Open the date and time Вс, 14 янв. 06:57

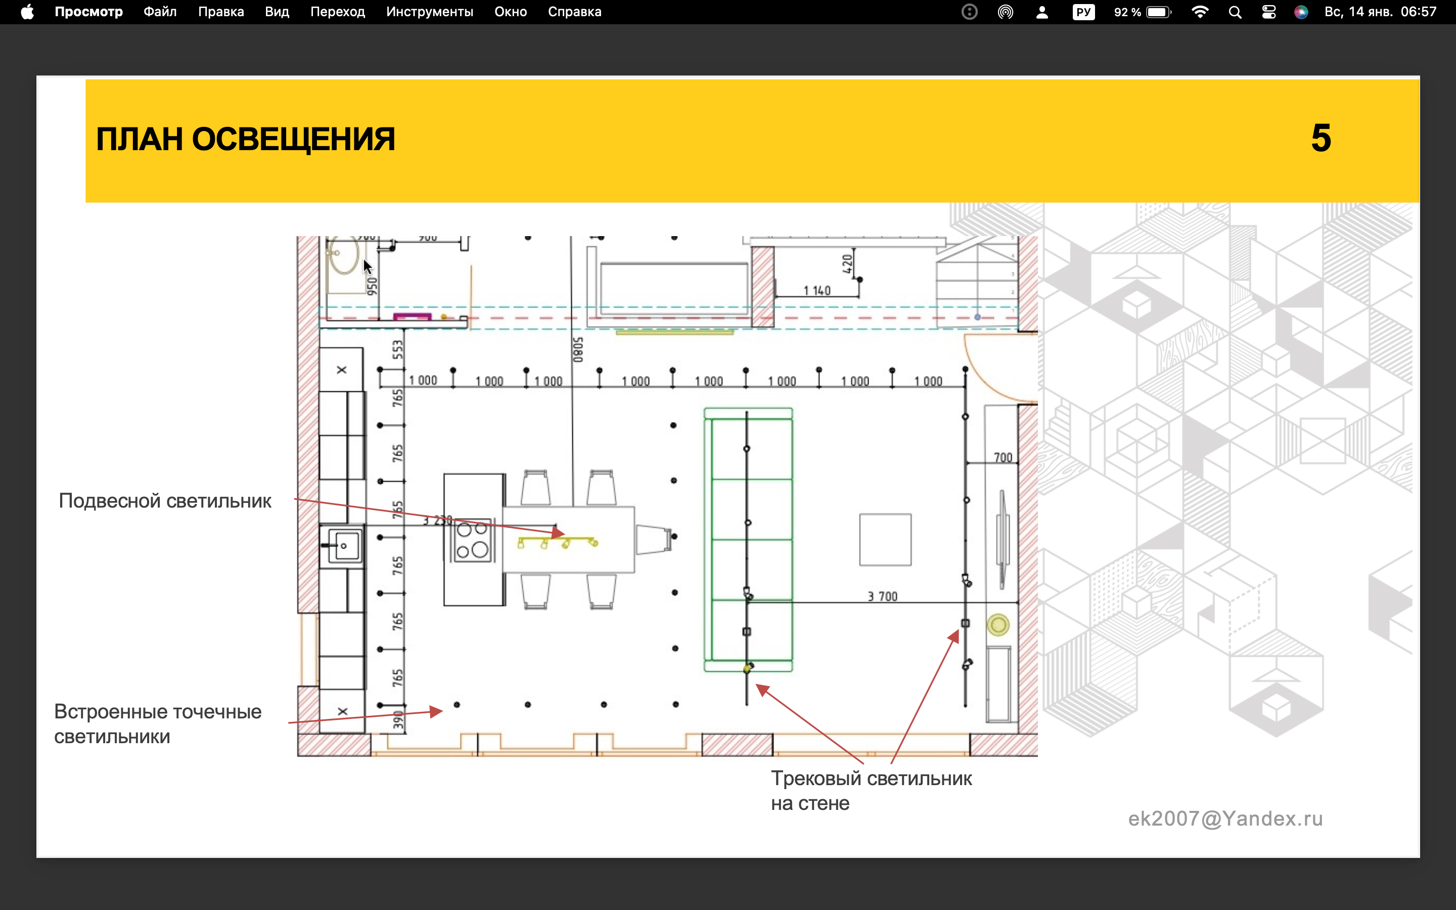[1380, 12]
